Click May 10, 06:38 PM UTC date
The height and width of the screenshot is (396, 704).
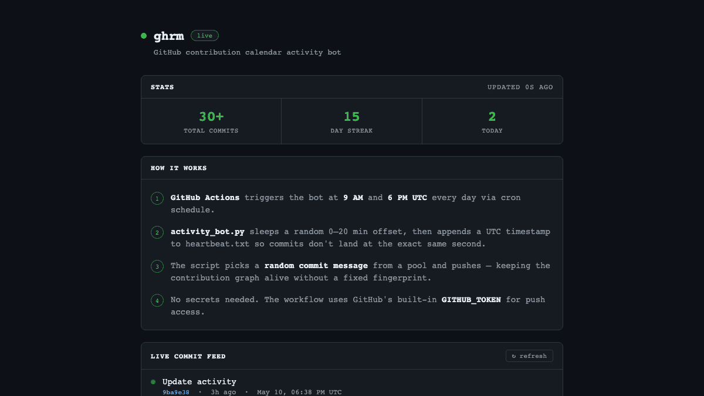click(x=299, y=392)
